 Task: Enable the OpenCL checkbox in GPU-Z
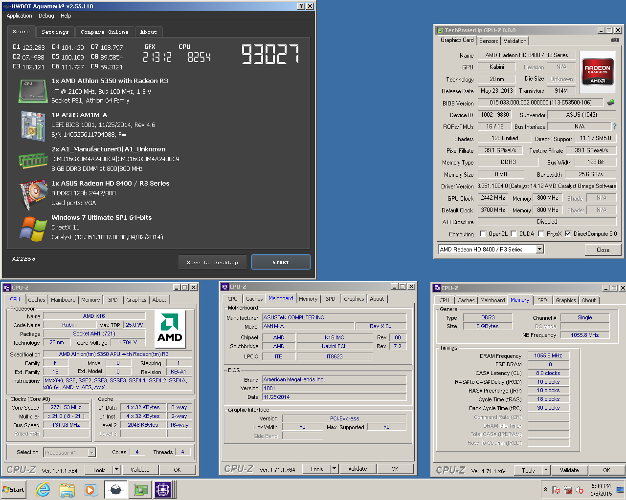tap(483, 233)
